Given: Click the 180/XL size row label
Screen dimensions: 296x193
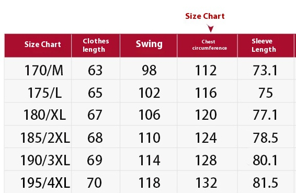Looking at the screenshot, I should 44,115.
